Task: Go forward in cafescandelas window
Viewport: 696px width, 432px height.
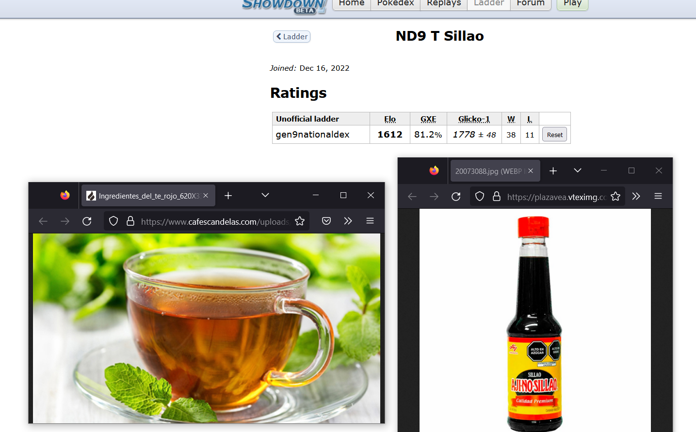Action: tap(65, 221)
